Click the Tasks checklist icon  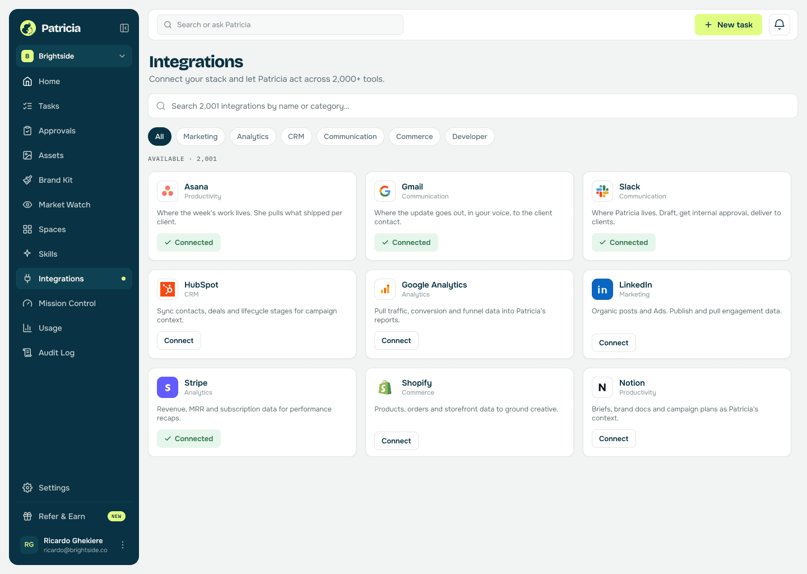click(x=27, y=106)
